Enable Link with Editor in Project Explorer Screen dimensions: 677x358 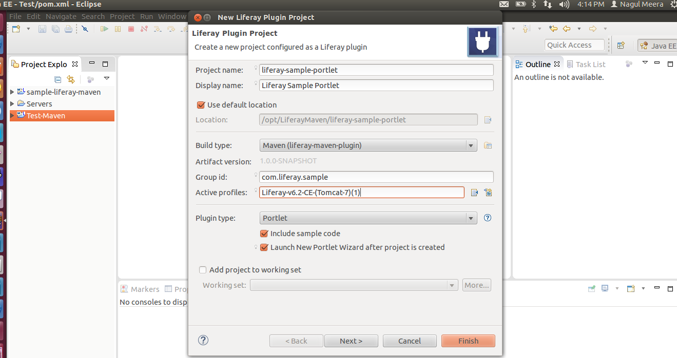(x=70, y=79)
